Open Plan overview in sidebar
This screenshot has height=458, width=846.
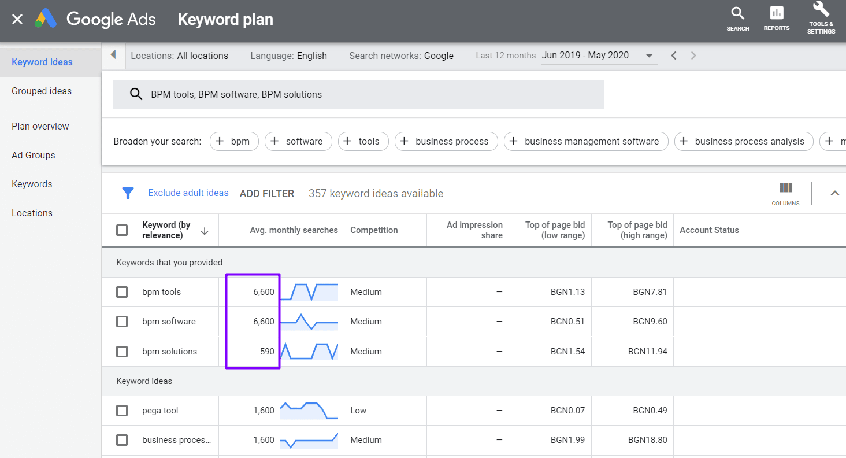coord(40,126)
